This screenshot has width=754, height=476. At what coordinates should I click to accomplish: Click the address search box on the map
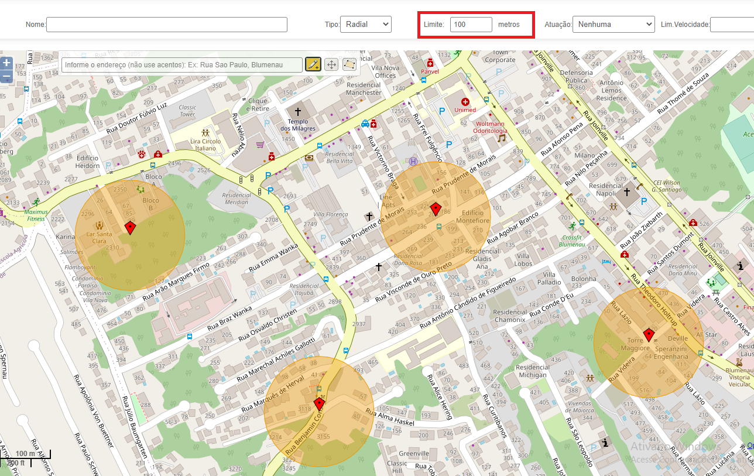[182, 64]
